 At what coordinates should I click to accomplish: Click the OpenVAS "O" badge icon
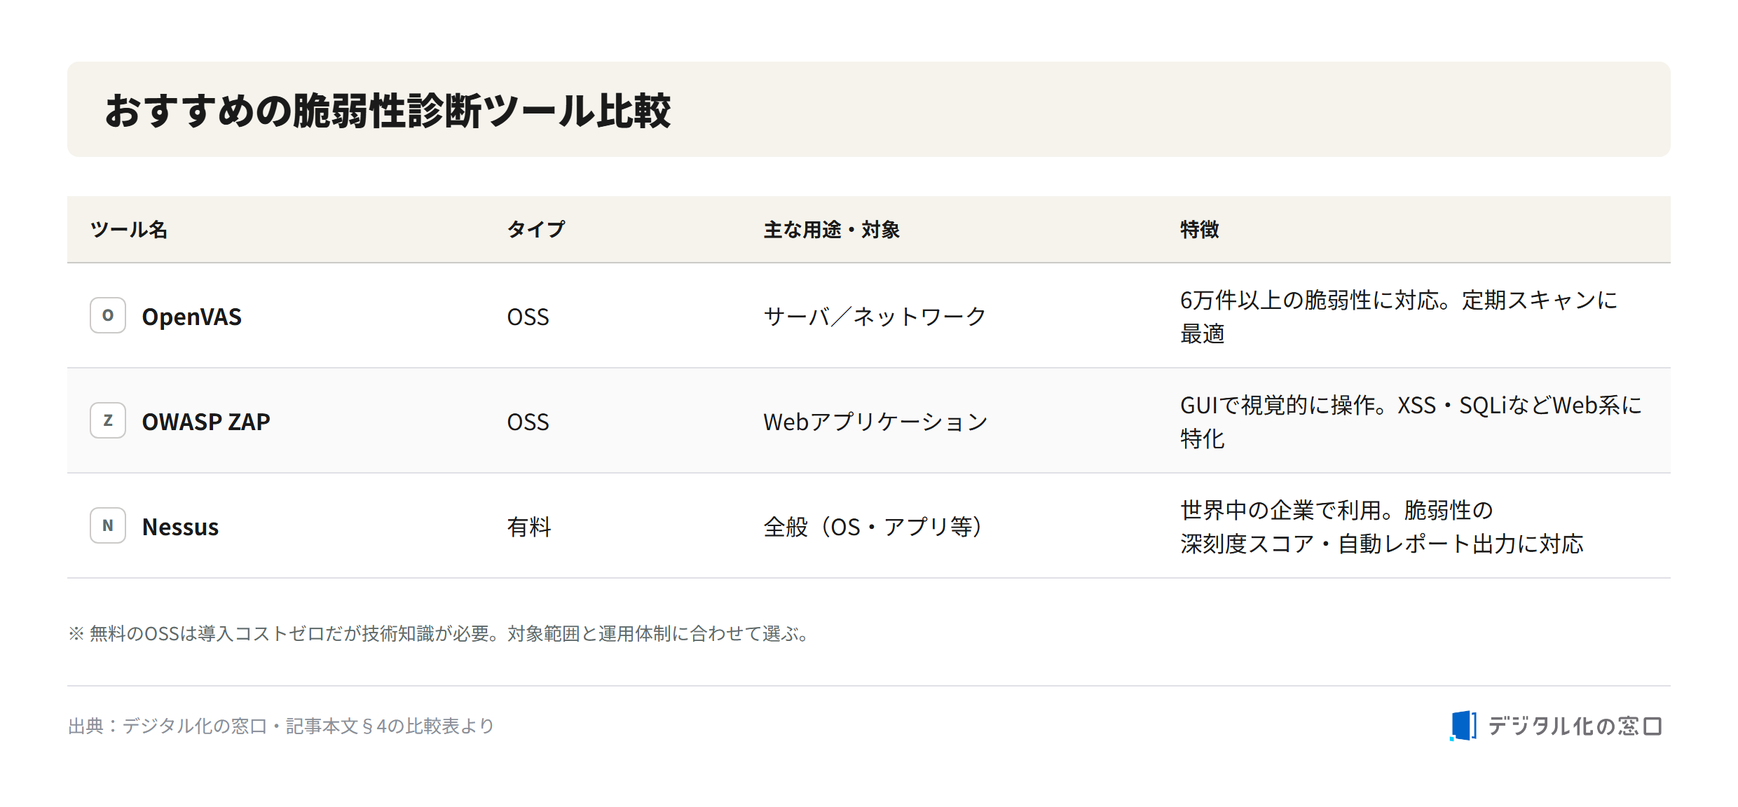point(108,315)
